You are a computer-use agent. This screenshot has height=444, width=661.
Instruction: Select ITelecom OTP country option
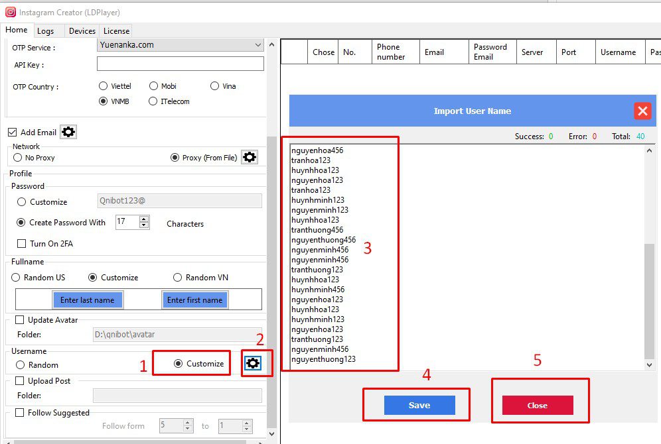(x=153, y=101)
